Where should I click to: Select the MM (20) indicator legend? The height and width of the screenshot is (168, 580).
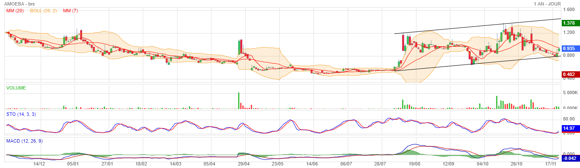click(x=15, y=11)
